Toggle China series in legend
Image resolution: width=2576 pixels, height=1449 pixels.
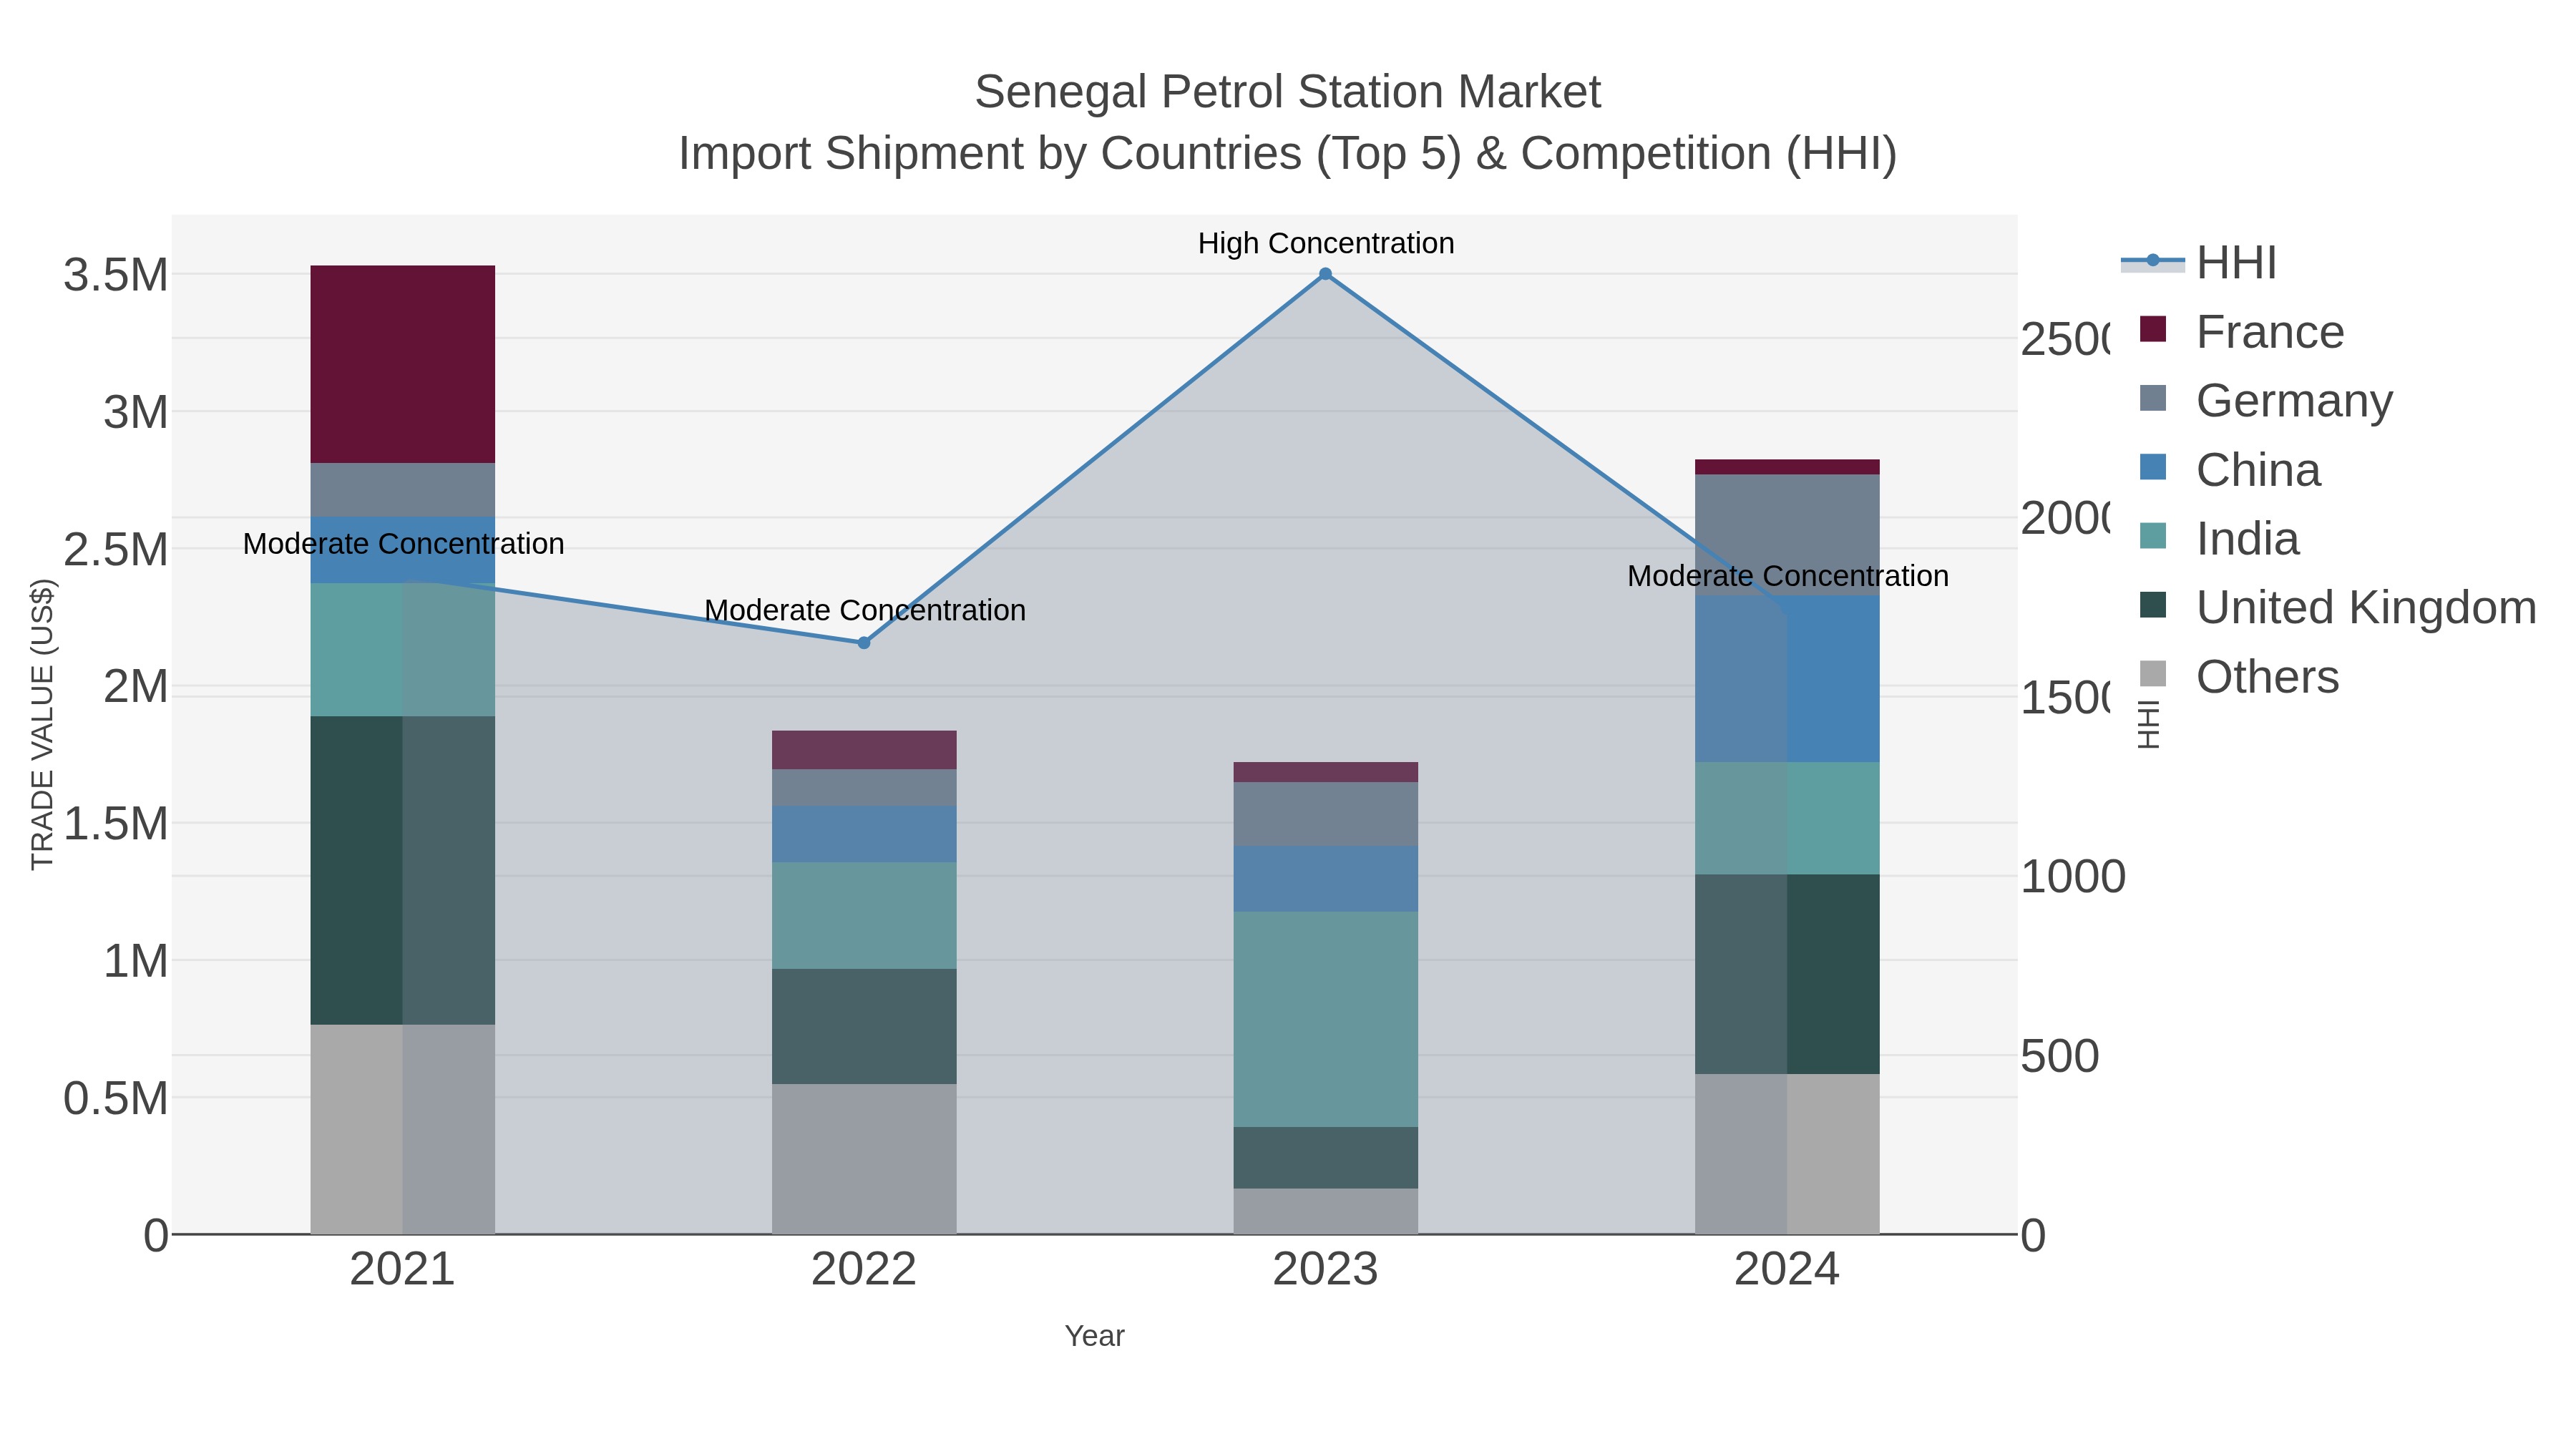(2230, 470)
